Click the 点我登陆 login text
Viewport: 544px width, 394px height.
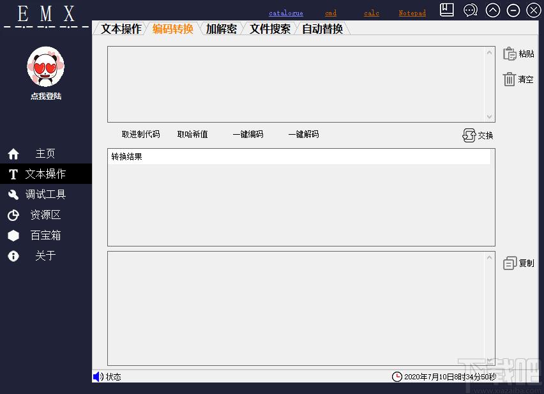(x=46, y=96)
